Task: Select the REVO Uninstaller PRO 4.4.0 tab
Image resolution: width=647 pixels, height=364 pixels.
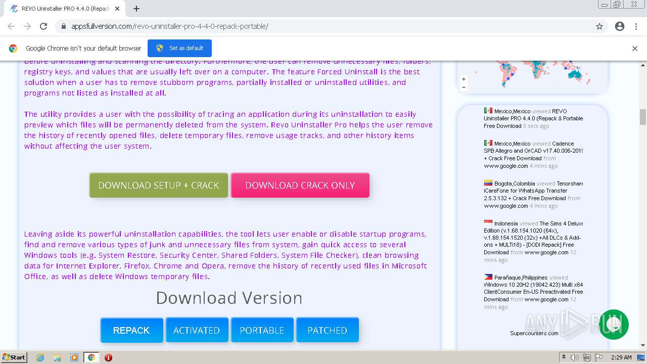Action: 66,9
